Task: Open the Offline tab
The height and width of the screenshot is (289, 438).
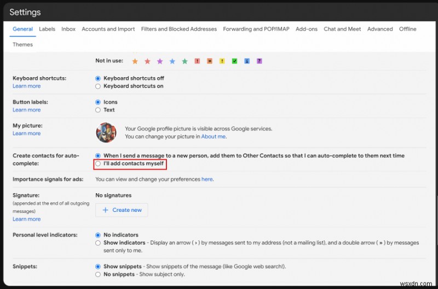Action: click(x=407, y=29)
